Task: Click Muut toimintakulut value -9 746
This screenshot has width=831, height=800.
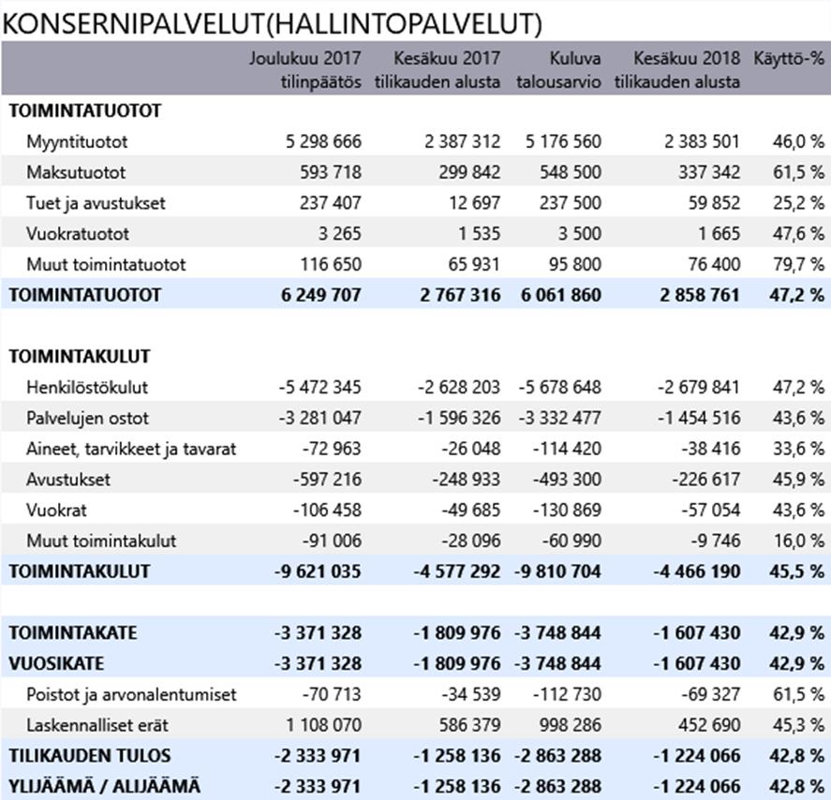Action: [x=716, y=541]
